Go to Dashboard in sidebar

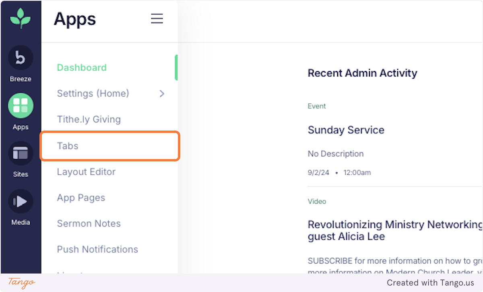tap(82, 67)
